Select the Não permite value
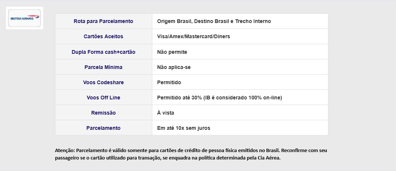This screenshot has width=396, height=171. pyautogui.click(x=172, y=52)
